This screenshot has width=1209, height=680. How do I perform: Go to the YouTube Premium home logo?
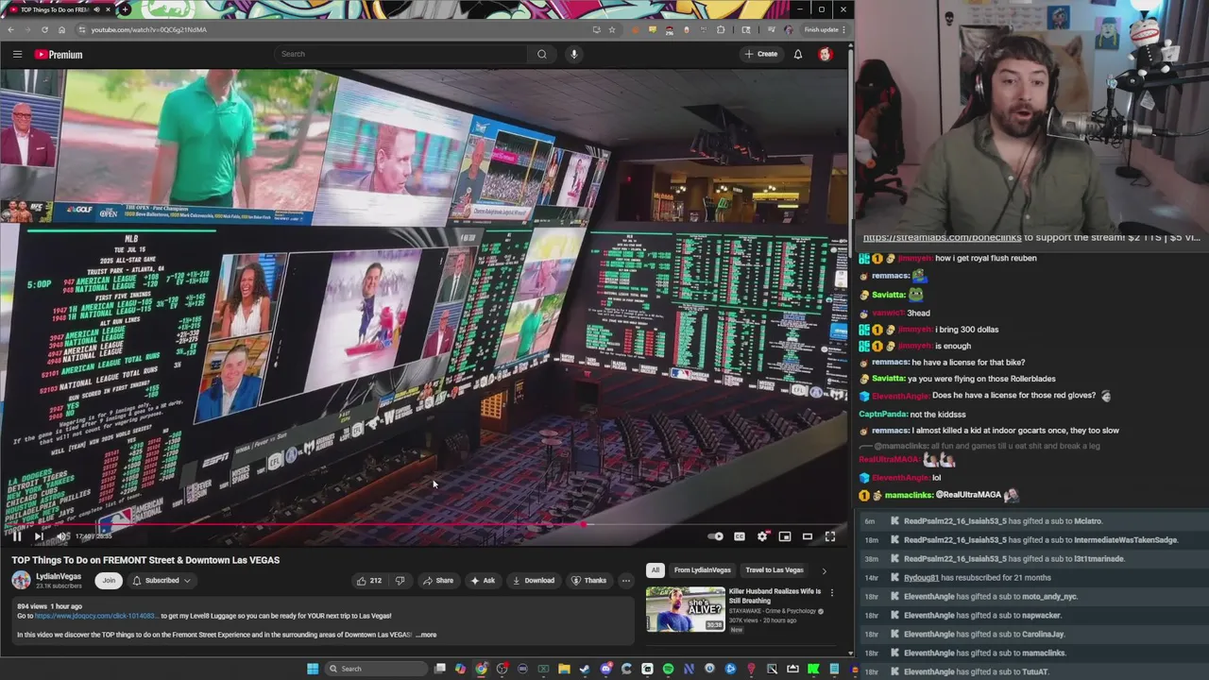59,54
